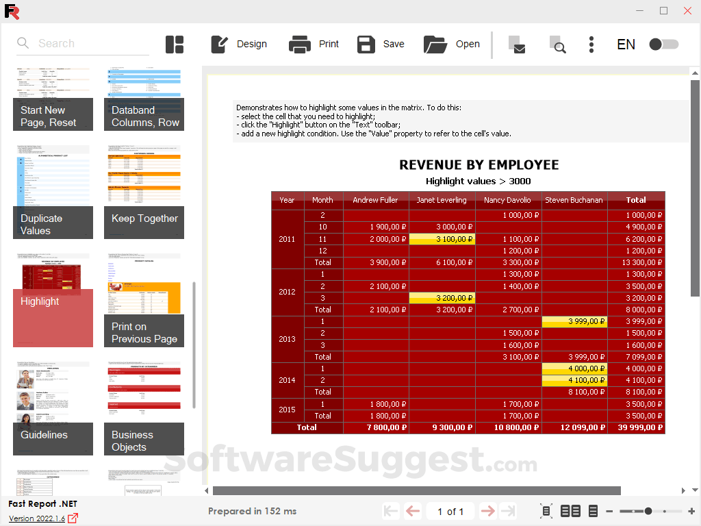The image size is (701, 526).
Task: Click the Print button
Action: click(314, 44)
